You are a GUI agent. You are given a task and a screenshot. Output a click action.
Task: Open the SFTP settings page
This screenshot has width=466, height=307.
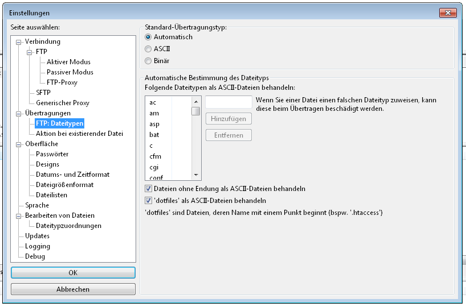(43, 93)
